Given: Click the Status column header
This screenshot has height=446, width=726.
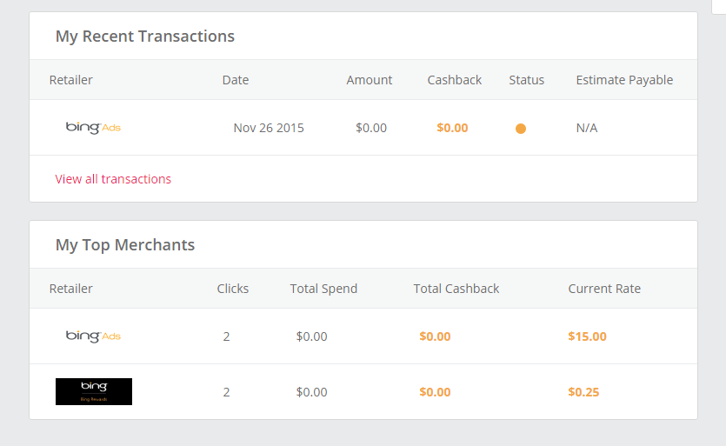Looking at the screenshot, I should pos(527,80).
